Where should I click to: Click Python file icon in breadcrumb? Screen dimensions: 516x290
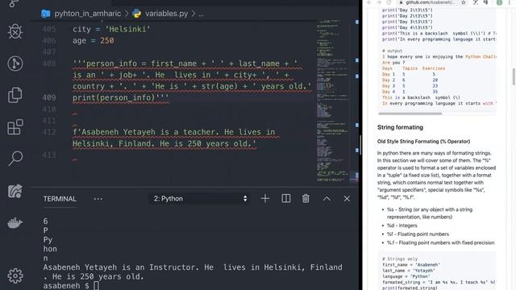click(x=136, y=14)
